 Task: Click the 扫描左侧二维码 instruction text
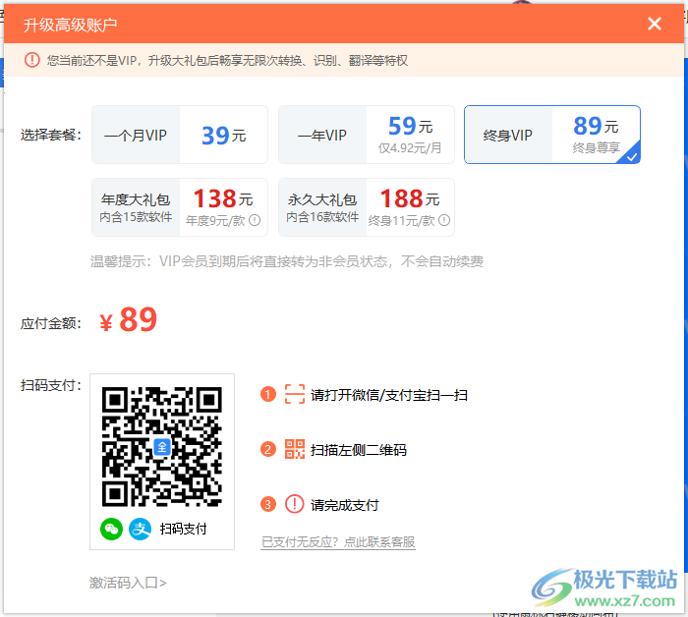click(x=359, y=450)
